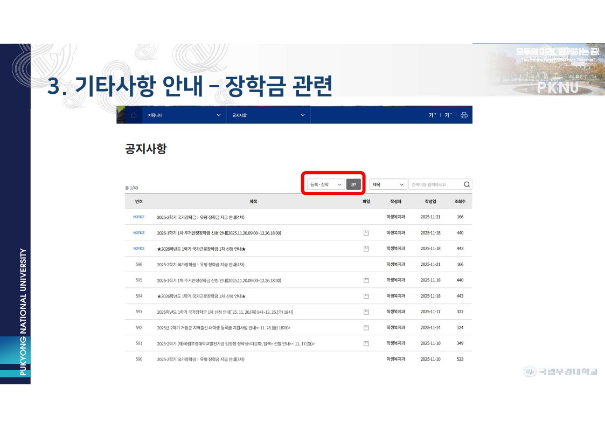
Task: Open file attachment icon for post 593
Action: [366, 312]
